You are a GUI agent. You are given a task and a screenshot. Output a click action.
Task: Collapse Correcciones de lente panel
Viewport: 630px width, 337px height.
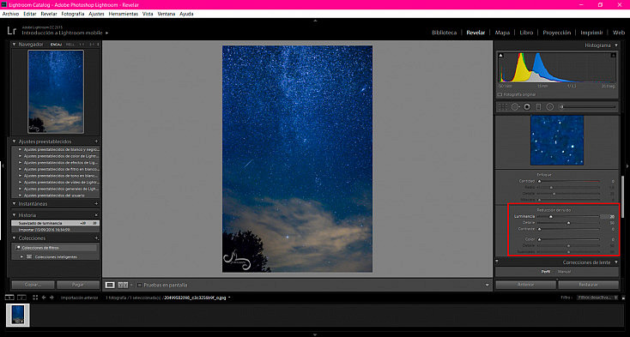[x=615, y=262]
